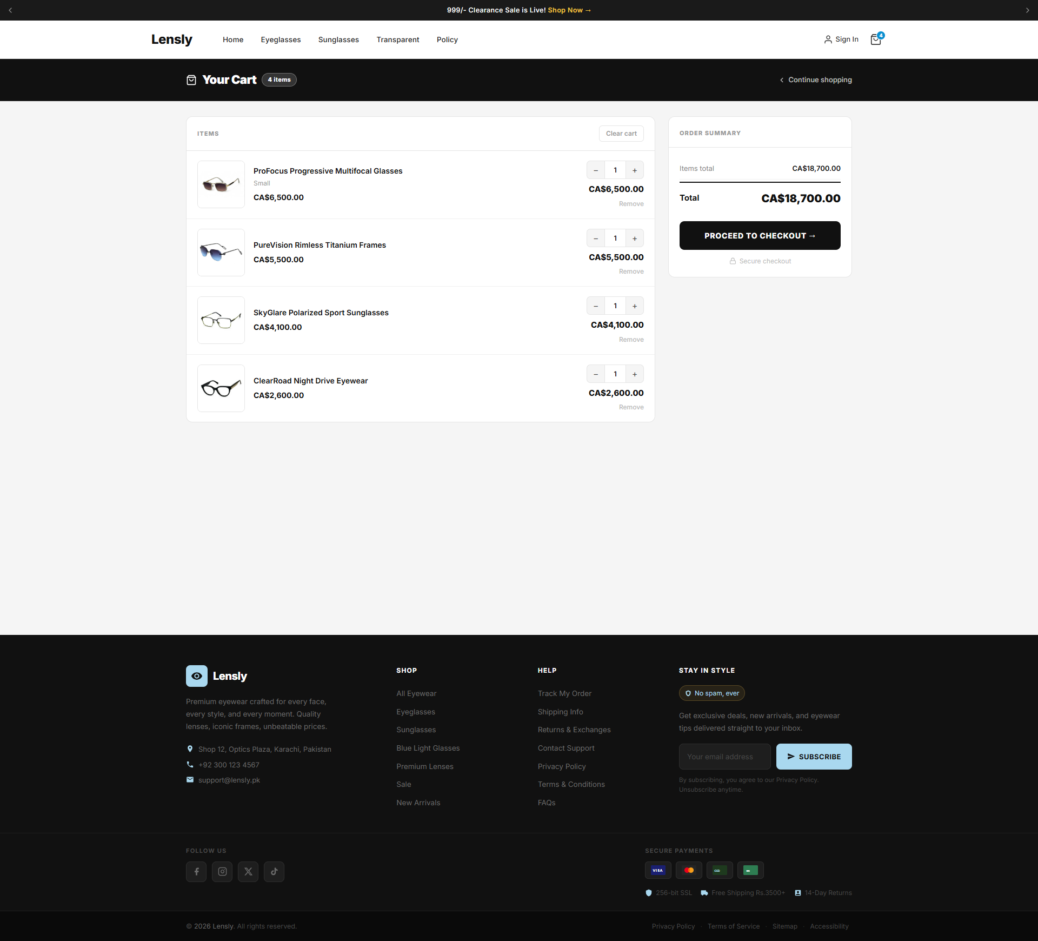
Task: Click next announcement arrow in top bar
Action: [1027, 10]
